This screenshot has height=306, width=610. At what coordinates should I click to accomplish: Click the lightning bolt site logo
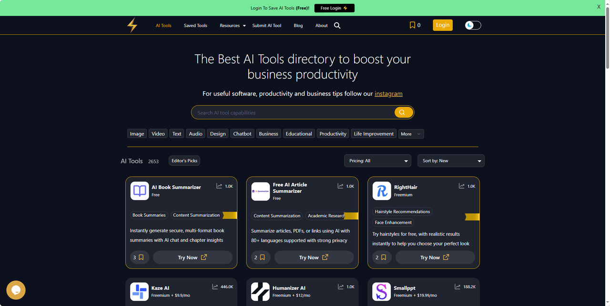(x=132, y=25)
